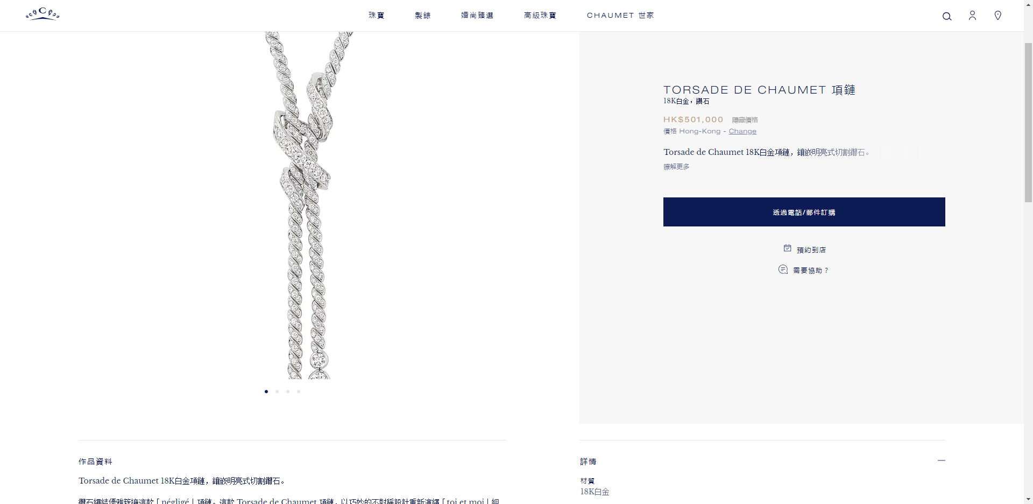Select the first carousel image dot

point(266,392)
